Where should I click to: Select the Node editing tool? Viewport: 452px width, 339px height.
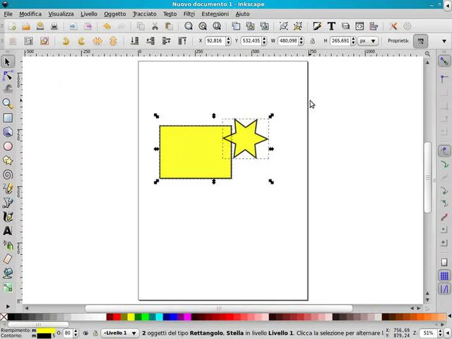pos(8,76)
